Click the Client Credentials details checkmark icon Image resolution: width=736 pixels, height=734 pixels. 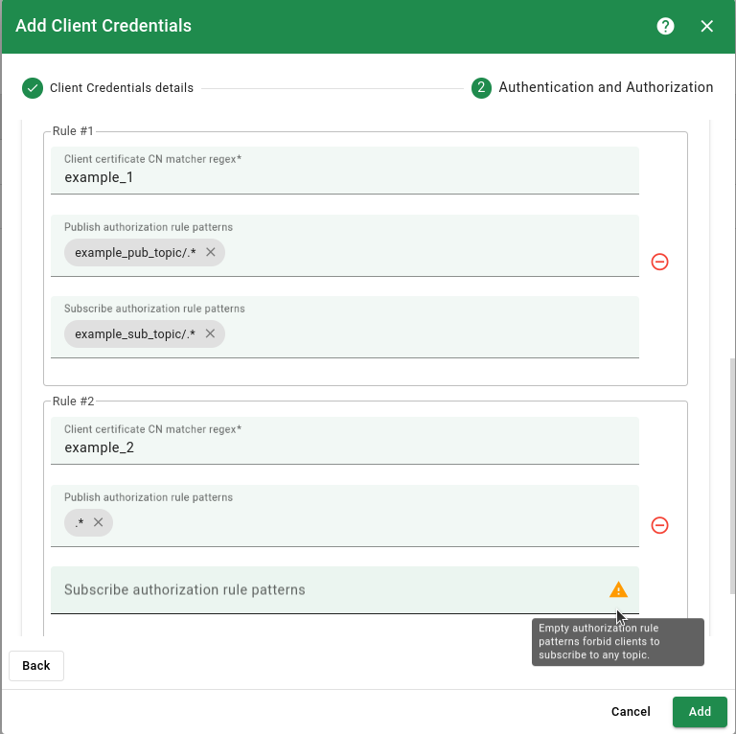[33, 88]
